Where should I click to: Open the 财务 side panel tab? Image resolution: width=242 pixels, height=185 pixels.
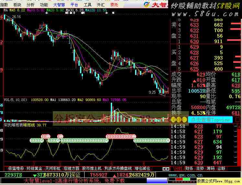(189, 168)
